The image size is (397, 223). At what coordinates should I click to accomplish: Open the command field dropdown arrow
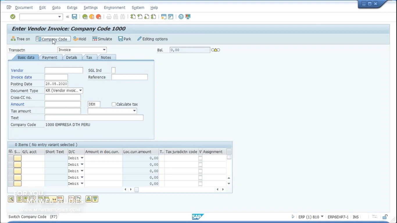[59, 17]
